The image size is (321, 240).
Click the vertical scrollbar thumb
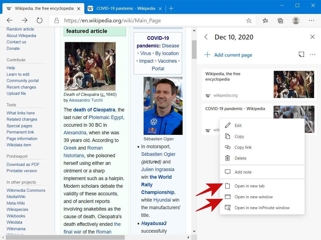[194, 49]
